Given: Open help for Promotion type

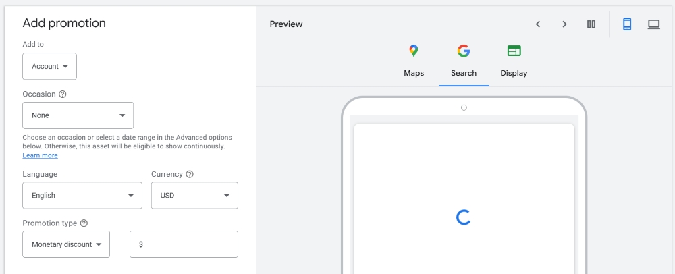Looking at the screenshot, I should coord(84,223).
